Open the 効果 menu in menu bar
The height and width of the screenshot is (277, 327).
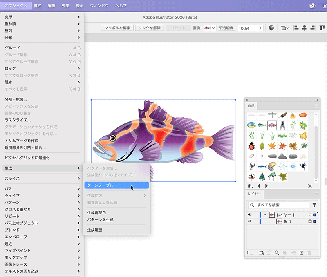click(x=65, y=6)
